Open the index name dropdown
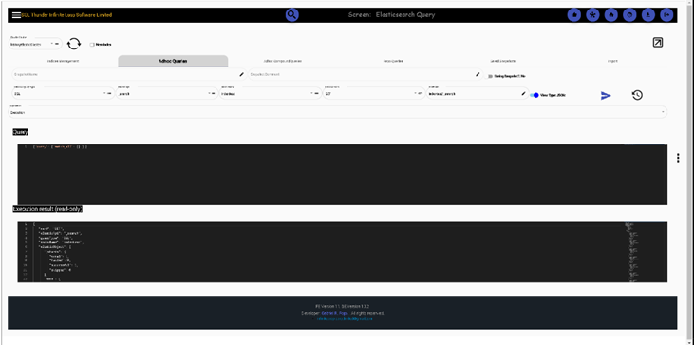 tap(271, 93)
